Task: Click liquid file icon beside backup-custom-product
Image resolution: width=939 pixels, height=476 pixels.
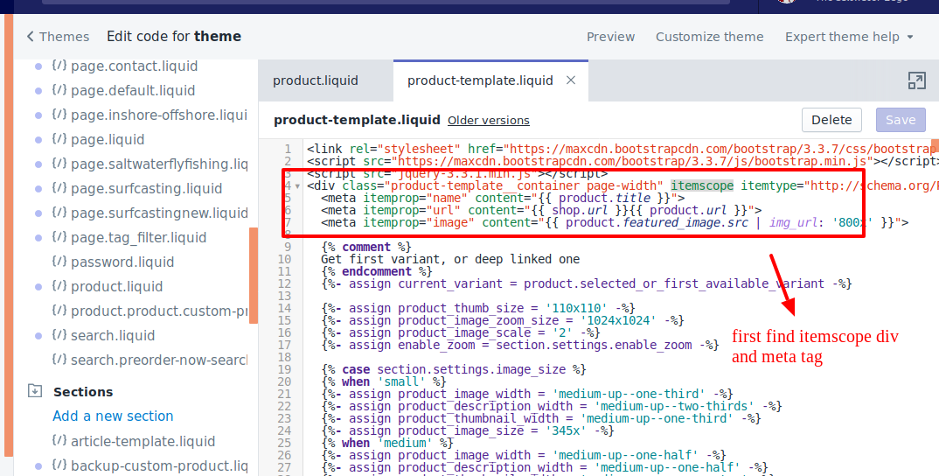Action: point(59,465)
